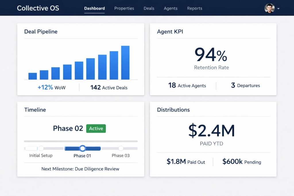Image resolution: width=294 pixels, height=196 pixels.
Task: Click the Collective OS logo
Action: click(x=38, y=8)
